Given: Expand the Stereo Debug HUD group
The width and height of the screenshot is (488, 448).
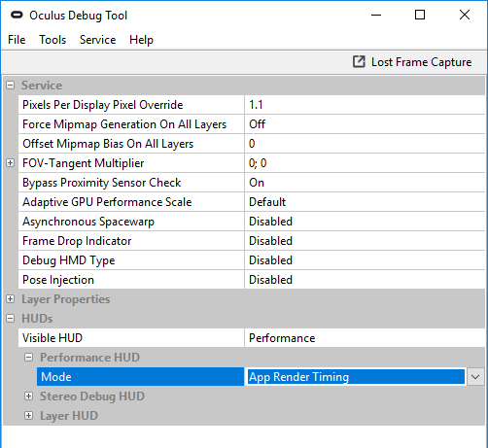Looking at the screenshot, I should (29, 396).
